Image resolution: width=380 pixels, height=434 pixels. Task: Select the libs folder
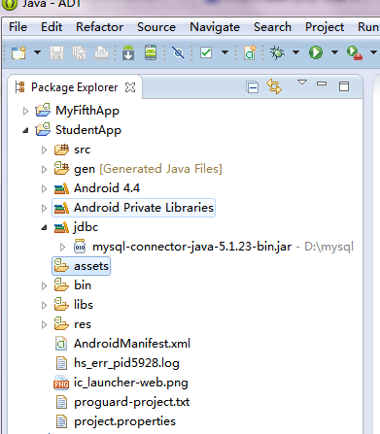point(74,305)
